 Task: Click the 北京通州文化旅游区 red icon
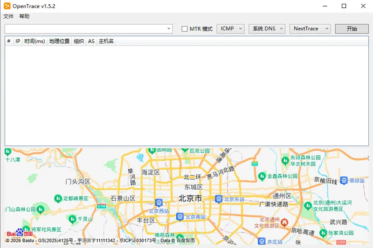pyautogui.click(x=284, y=222)
